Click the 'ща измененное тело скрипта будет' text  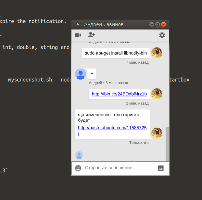(108, 117)
